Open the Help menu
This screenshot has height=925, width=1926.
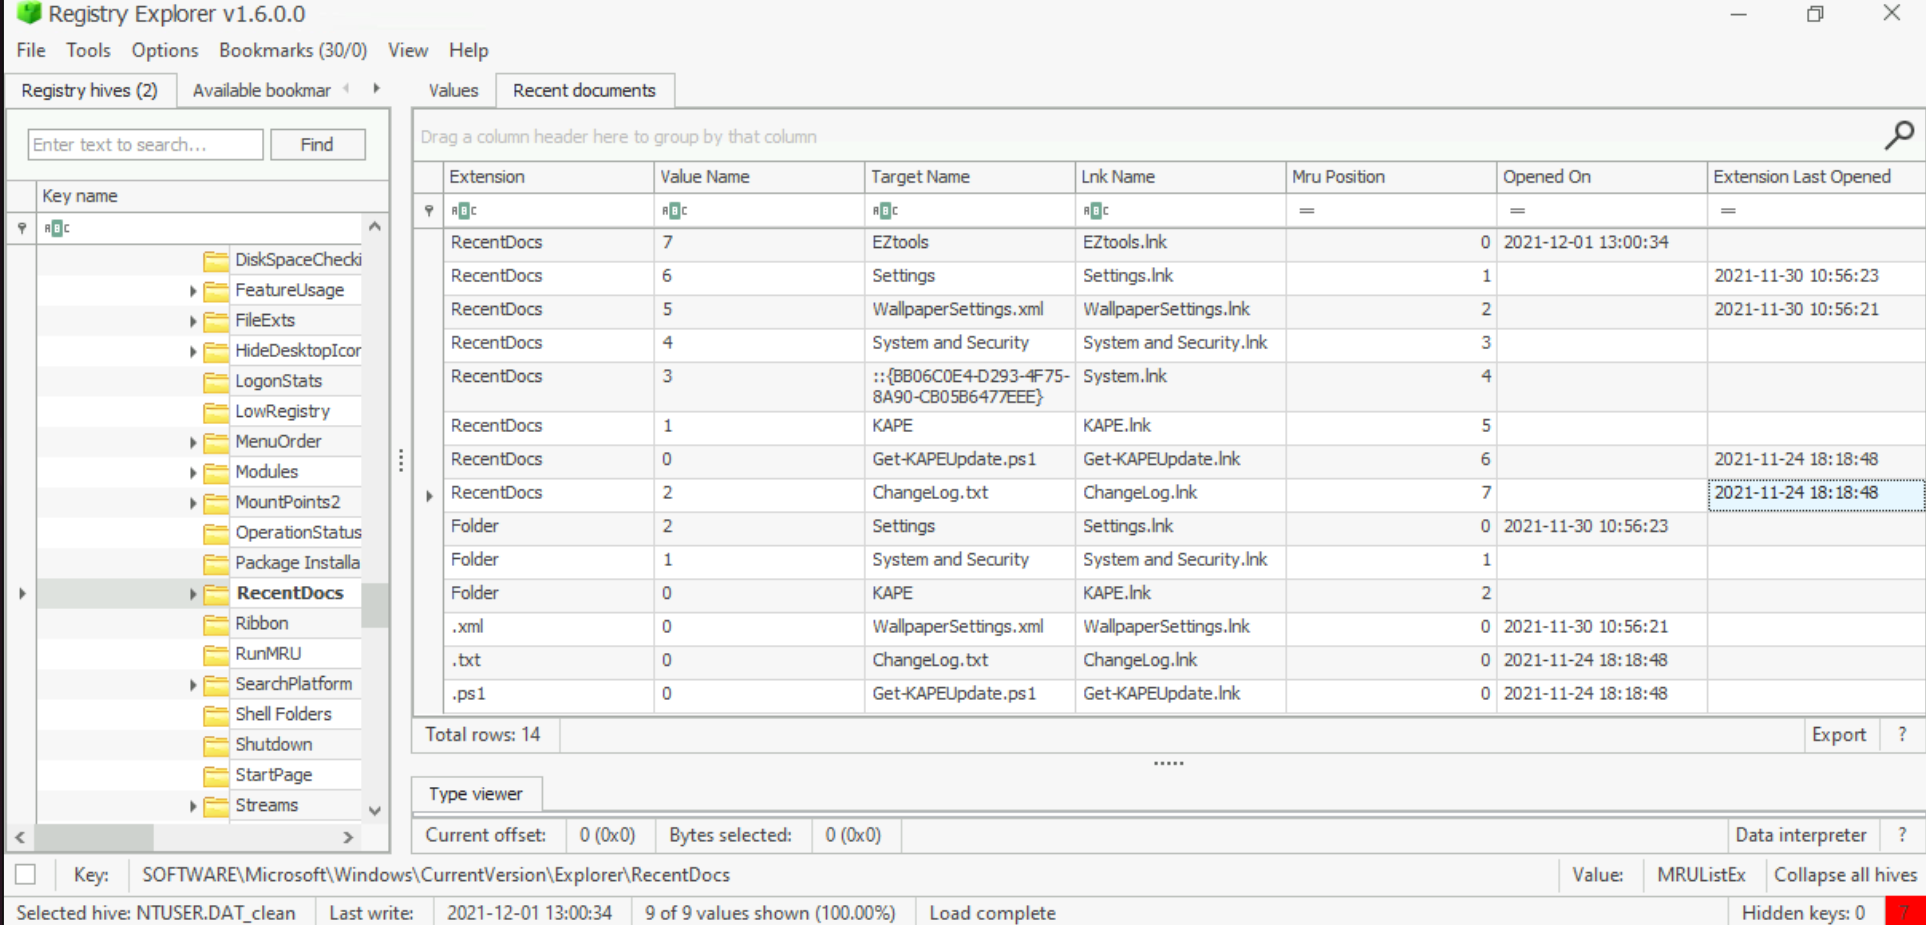[x=469, y=50]
